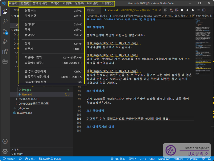Toggle italic with the I icon

(x=188, y=10)
